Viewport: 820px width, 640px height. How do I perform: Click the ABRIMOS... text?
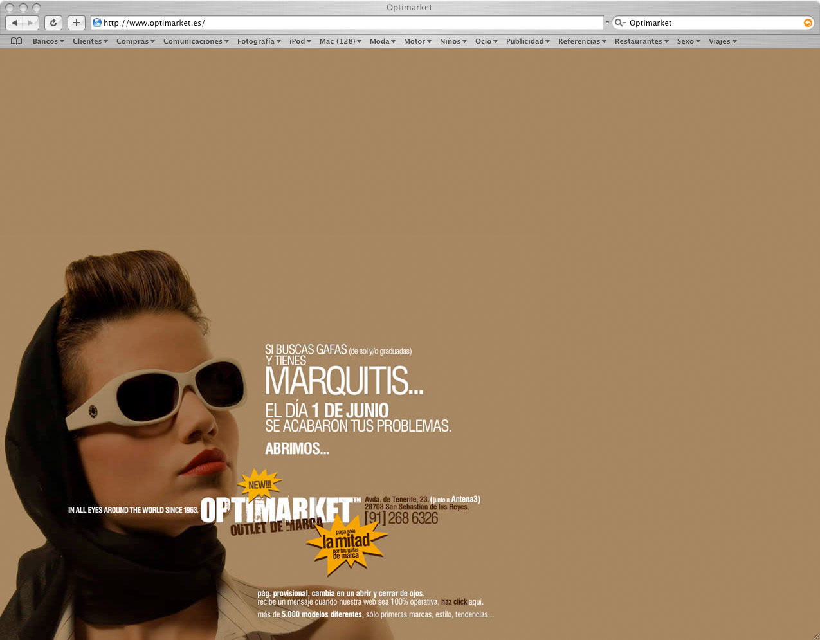point(297,449)
